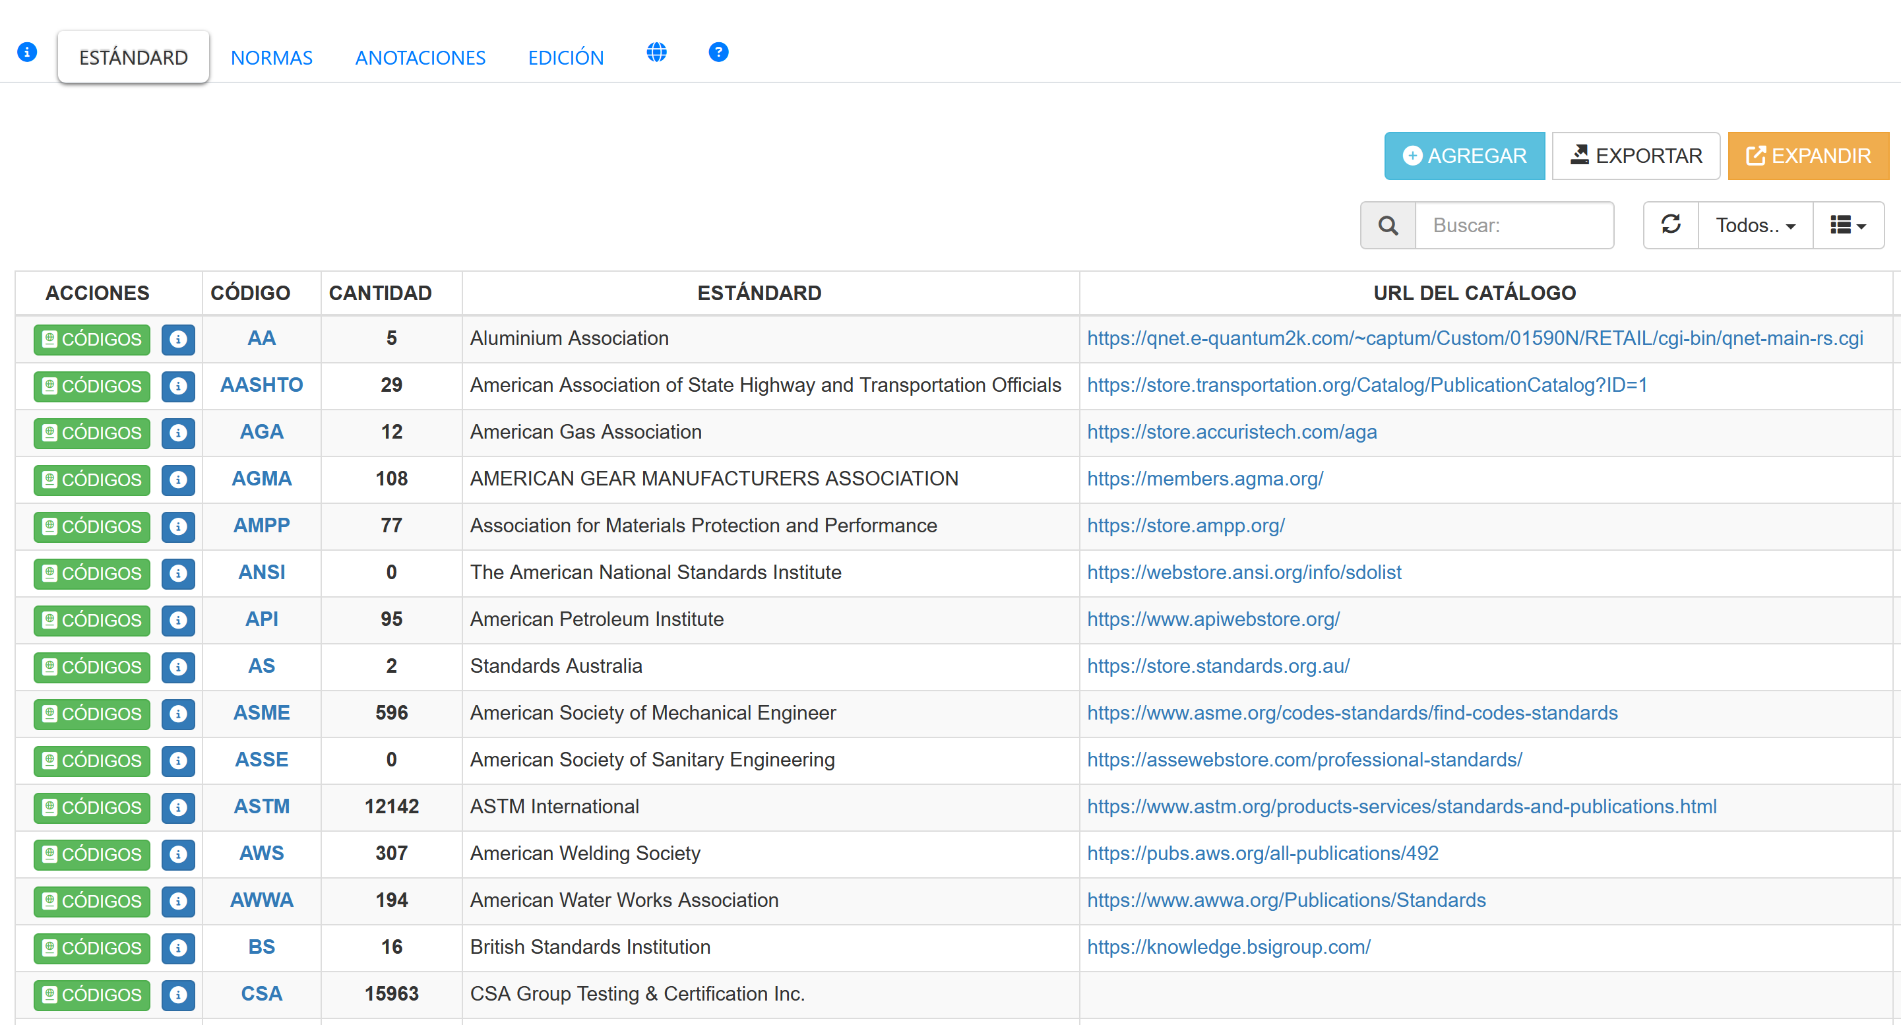Open info icon for the ANSI row
The height and width of the screenshot is (1025, 1901).
[x=178, y=573]
